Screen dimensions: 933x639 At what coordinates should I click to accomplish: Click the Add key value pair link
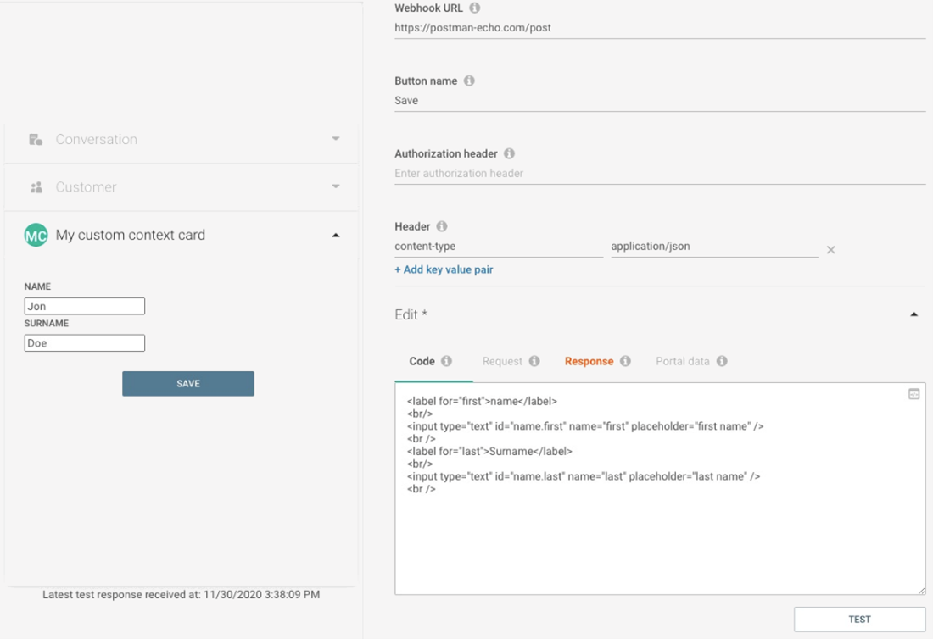tap(444, 269)
